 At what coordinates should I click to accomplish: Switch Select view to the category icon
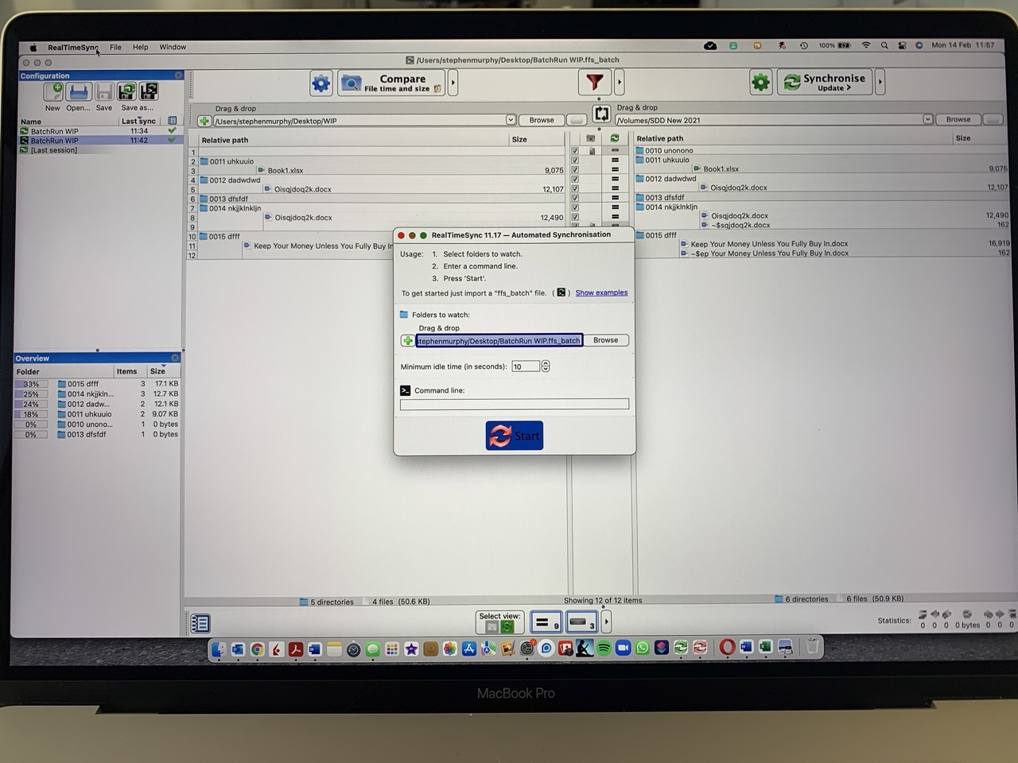tap(492, 627)
